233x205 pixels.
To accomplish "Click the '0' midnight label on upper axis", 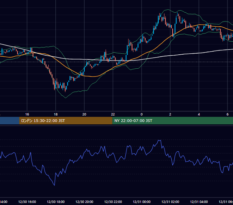I will (142, 114).
